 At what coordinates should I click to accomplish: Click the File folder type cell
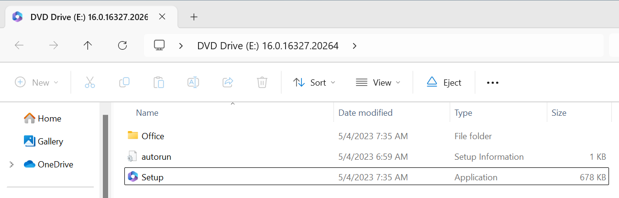[473, 136]
